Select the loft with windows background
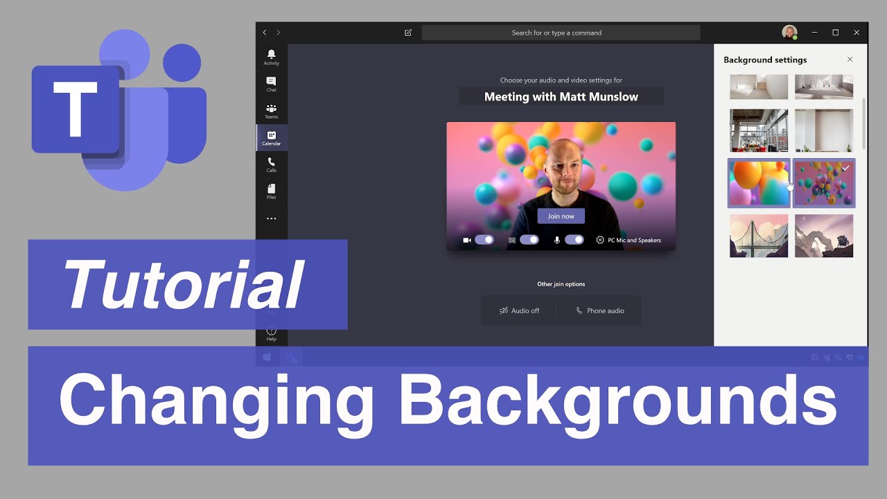This screenshot has width=887, height=499. click(759, 130)
